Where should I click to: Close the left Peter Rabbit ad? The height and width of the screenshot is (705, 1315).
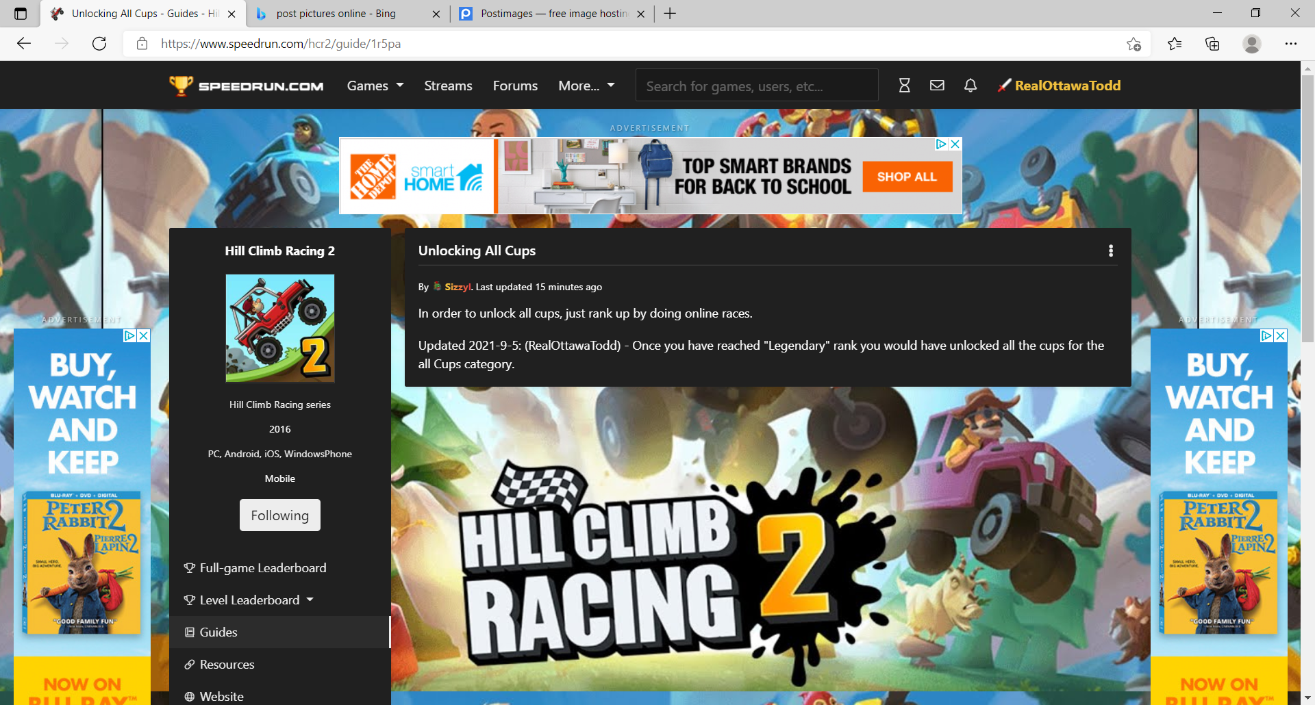pos(143,335)
